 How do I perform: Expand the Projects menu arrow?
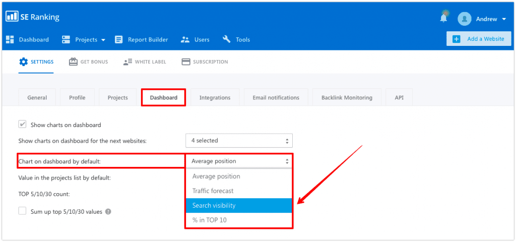(x=103, y=40)
